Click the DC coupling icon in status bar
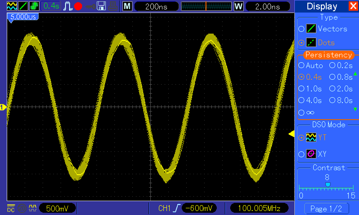The image size is (359, 215). tap(11, 208)
